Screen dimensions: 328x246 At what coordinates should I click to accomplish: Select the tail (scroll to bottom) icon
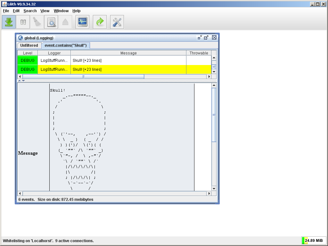pyautogui.click(x=9, y=22)
